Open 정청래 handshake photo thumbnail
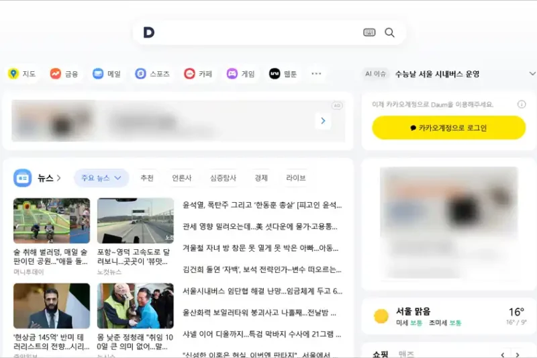Viewport: 537px width, 358px height. (x=136, y=306)
